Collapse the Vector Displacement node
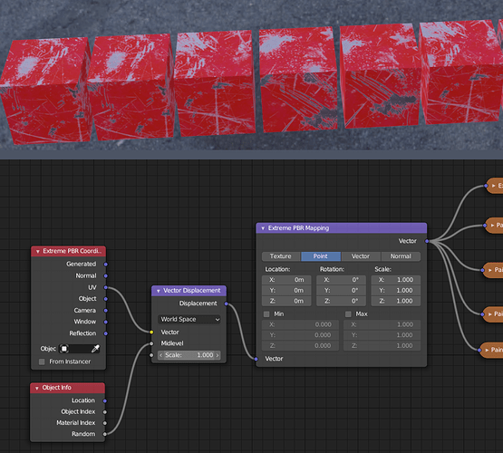503x453 pixels. point(158,291)
